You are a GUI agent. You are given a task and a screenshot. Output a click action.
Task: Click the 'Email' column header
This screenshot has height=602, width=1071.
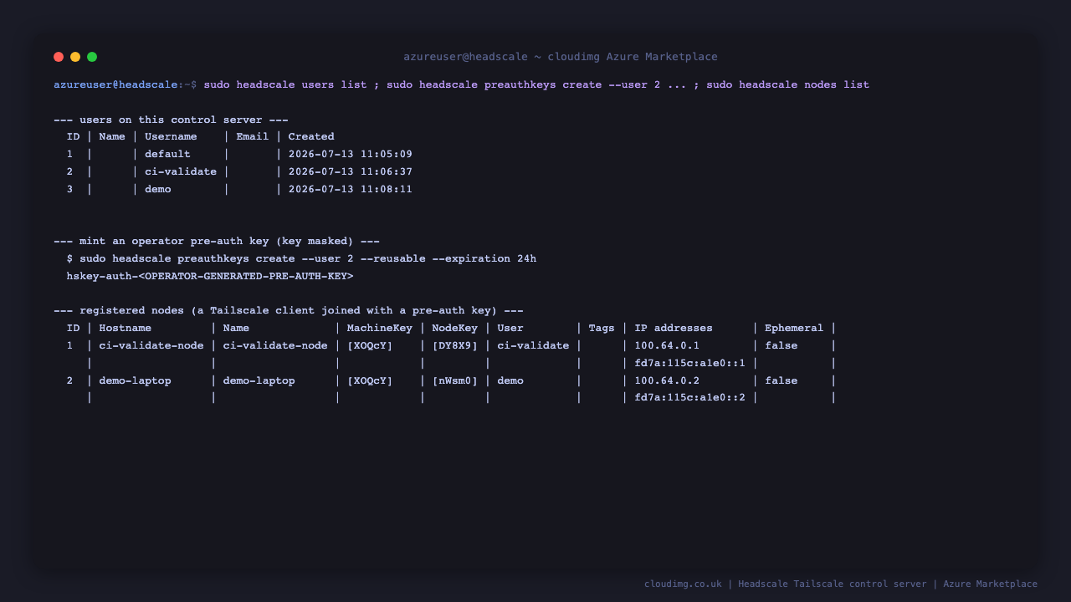point(253,136)
